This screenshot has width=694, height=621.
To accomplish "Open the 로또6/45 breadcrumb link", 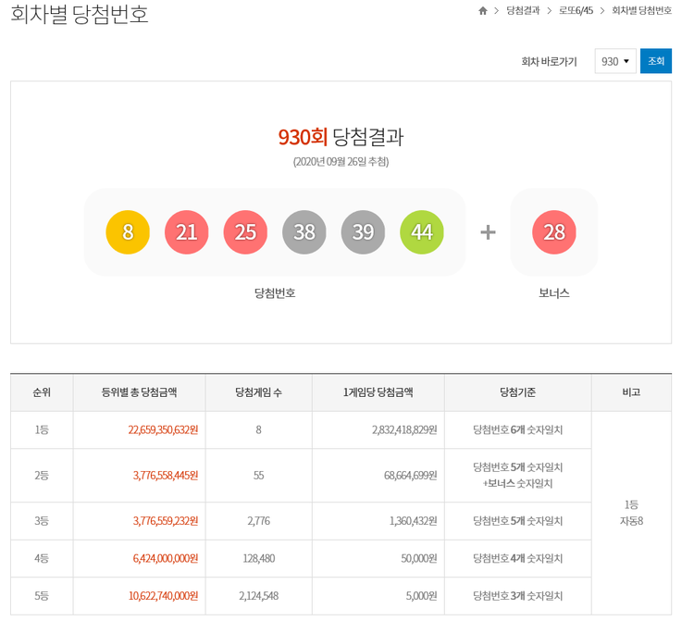I will coord(576,10).
